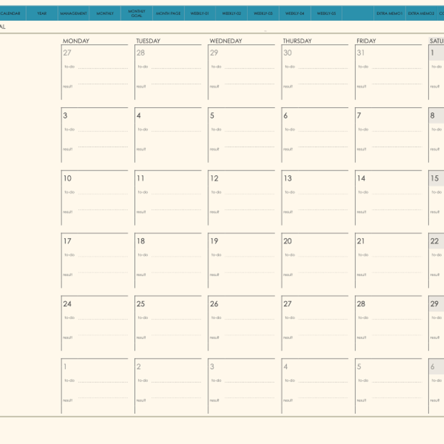The height and width of the screenshot is (444, 444).
Task: Click the to-do line under date 25
Action: [x=176, y=319]
